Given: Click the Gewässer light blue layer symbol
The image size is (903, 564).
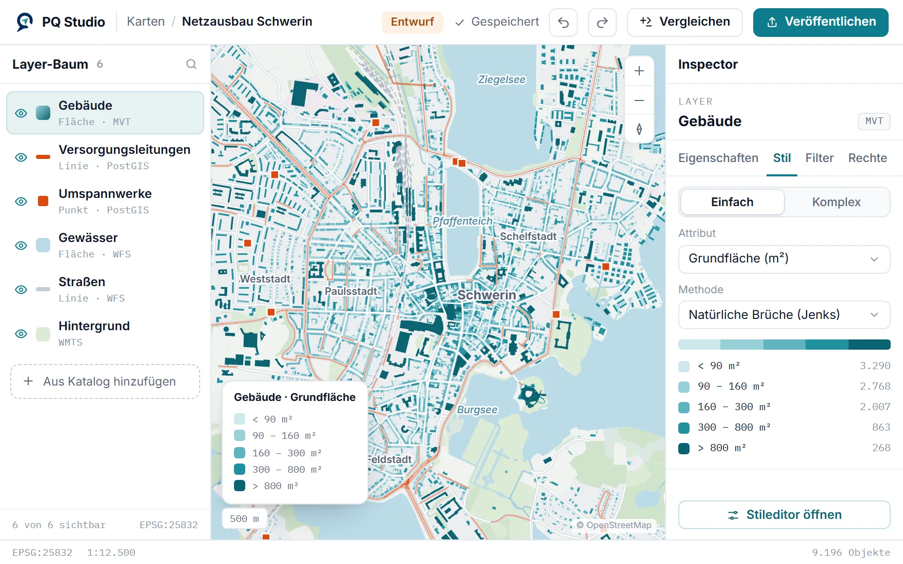Looking at the screenshot, I should 43,245.
